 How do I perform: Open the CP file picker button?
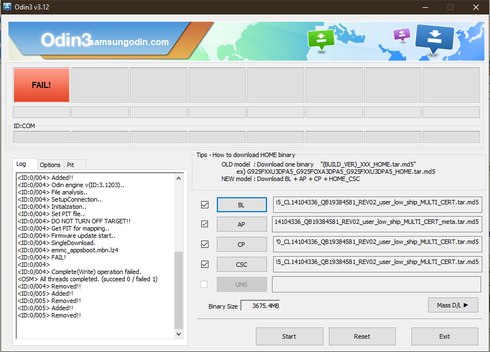tap(241, 244)
